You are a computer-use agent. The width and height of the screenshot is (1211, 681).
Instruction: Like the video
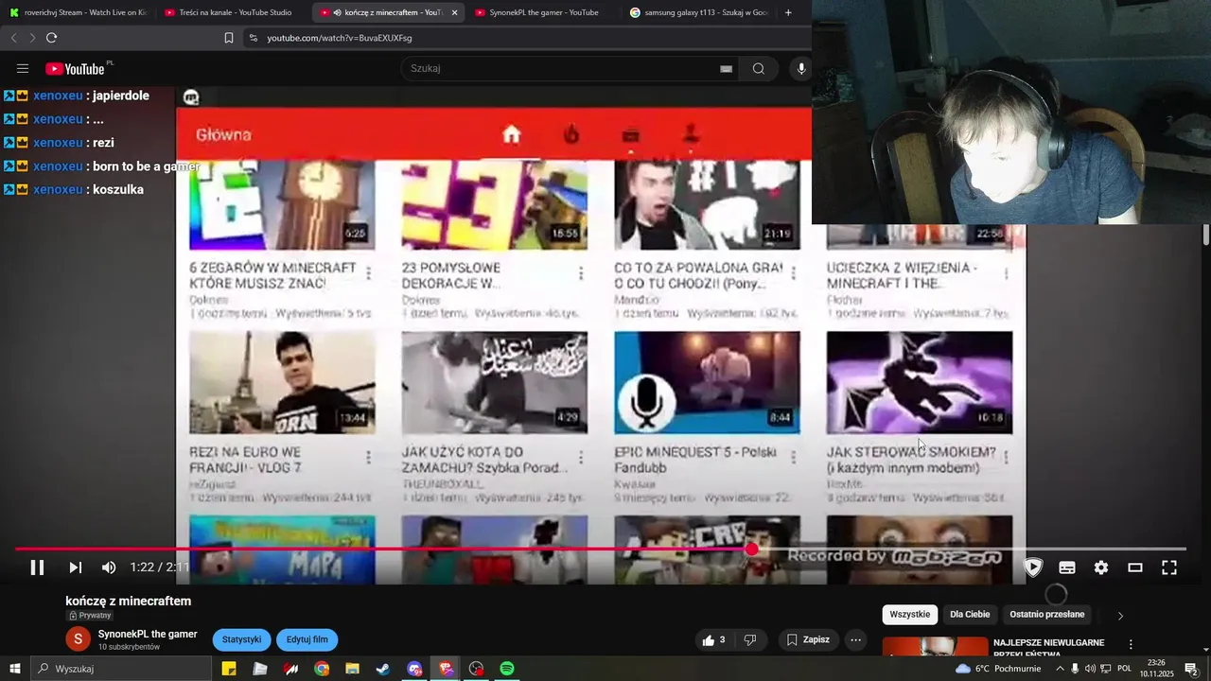[x=713, y=640]
